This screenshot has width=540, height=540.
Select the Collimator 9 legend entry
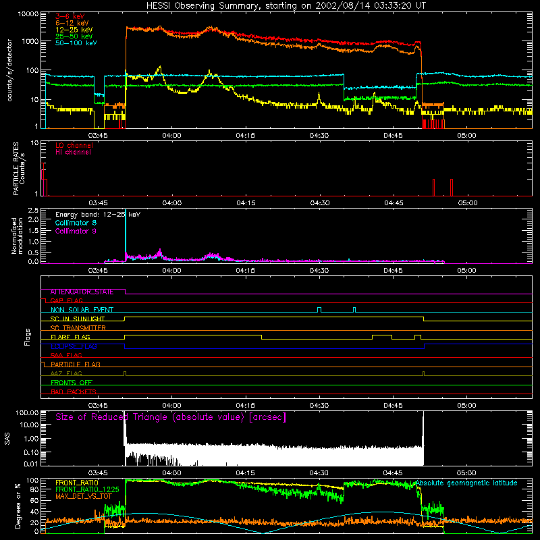pos(76,231)
